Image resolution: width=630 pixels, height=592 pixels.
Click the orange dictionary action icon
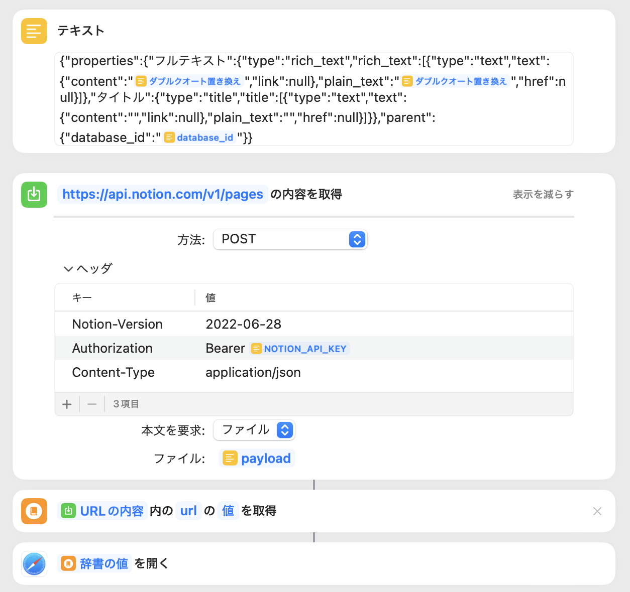click(x=34, y=511)
